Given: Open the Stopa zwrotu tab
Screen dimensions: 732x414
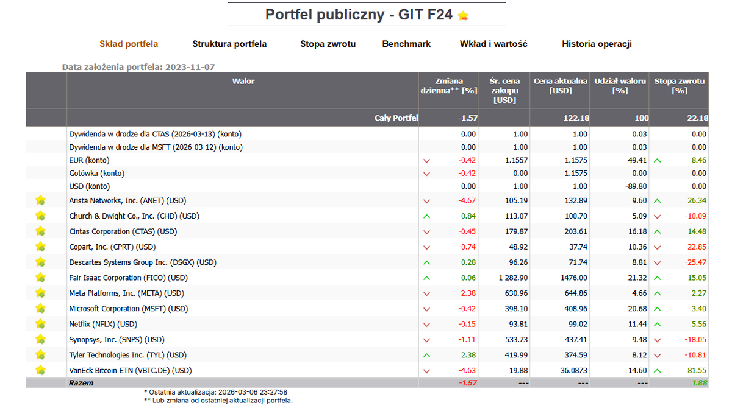Looking at the screenshot, I should (x=328, y=44).
